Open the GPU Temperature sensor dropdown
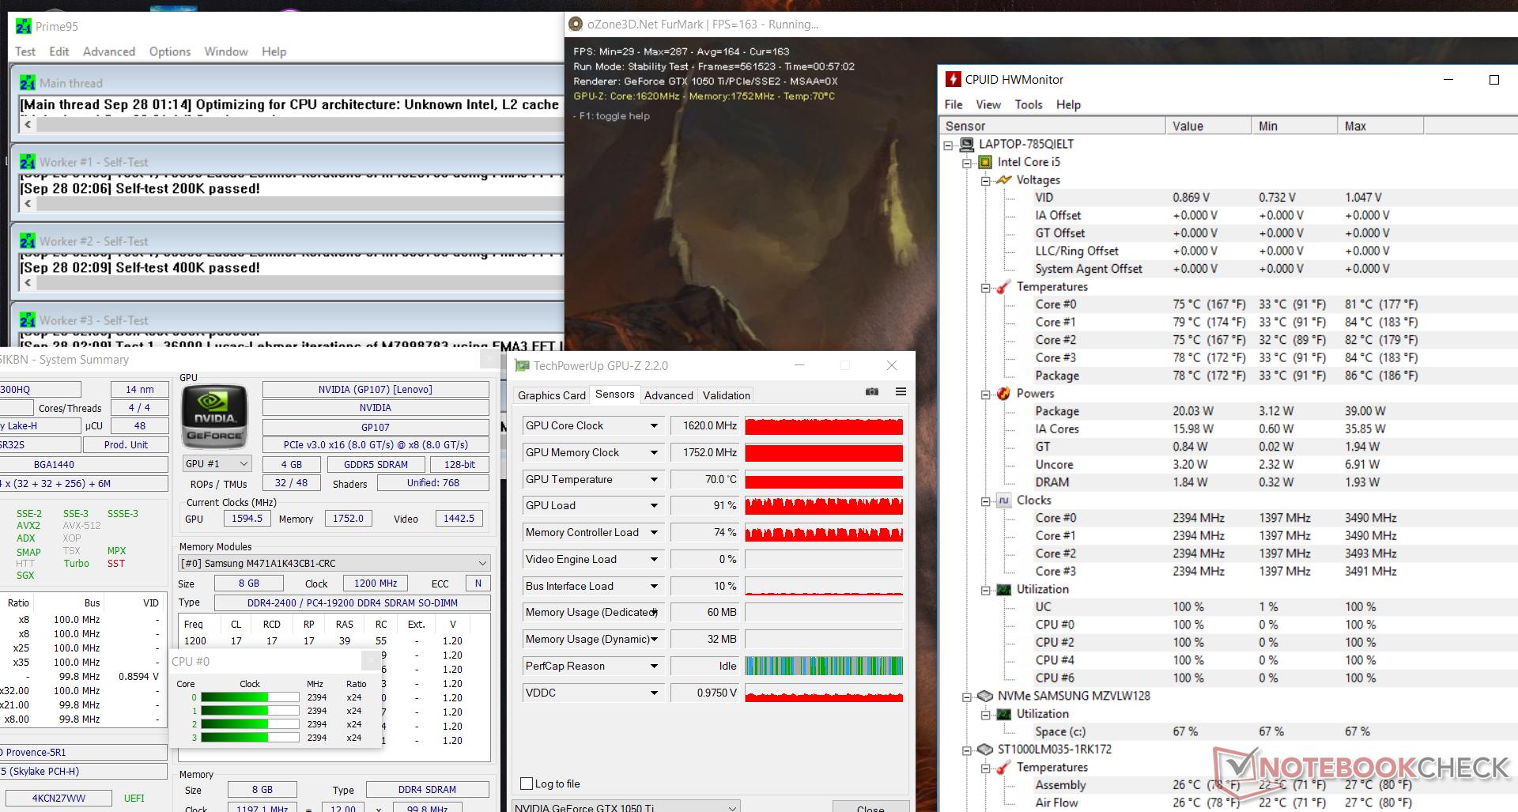Screen dimensions: 1518x812 pos(654,479)
